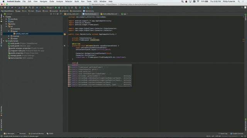Expand the mipmap folder
247x138 pixels.
click(9, 36)
